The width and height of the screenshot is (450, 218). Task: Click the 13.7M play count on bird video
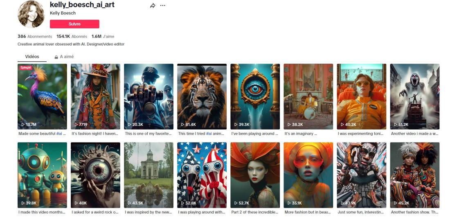(29, 125)
